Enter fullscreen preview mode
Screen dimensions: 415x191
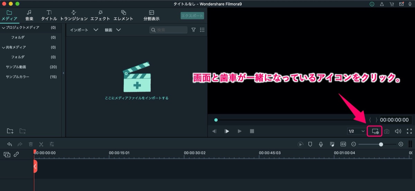[409, 131]
